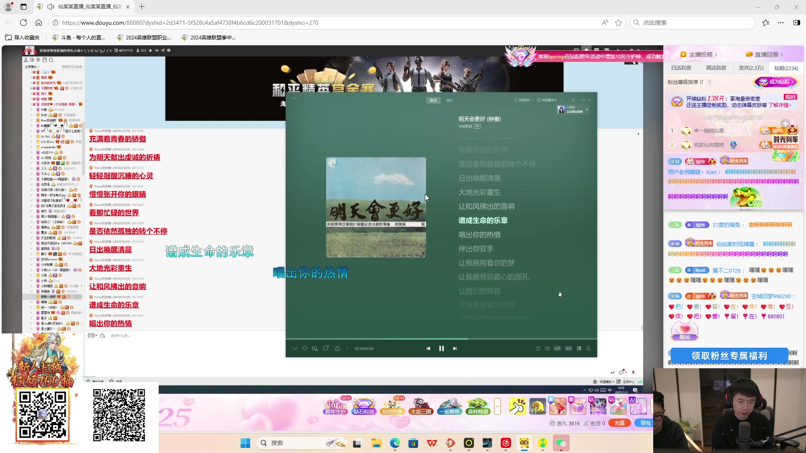Go to browser home page
This screenshot has width=806, height=453.
[39, 23]
